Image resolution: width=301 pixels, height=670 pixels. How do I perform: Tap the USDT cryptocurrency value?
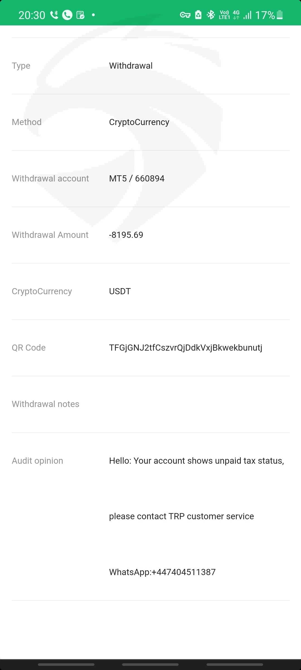pyautogui.click(x=120, y=291)
